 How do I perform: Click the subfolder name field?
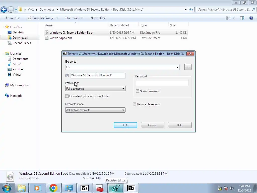click(x=98, y=75)
